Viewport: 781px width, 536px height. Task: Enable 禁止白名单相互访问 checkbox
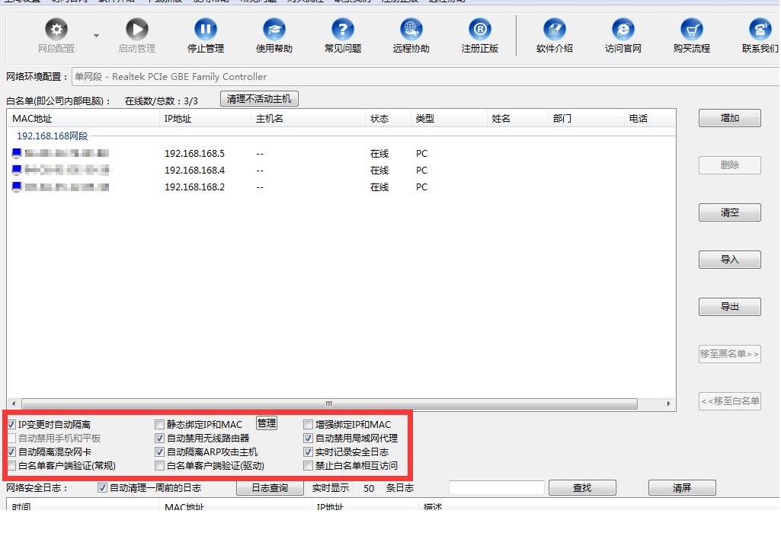point(309,466)
